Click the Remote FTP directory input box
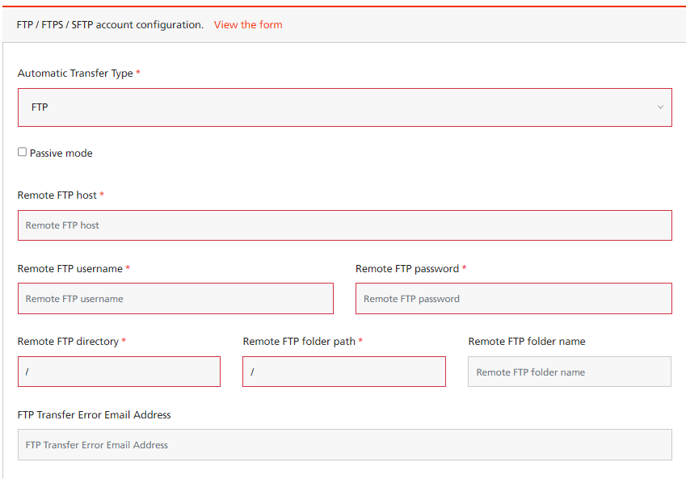The height and width of the screenshot is (479, 686). pos(119,372)
